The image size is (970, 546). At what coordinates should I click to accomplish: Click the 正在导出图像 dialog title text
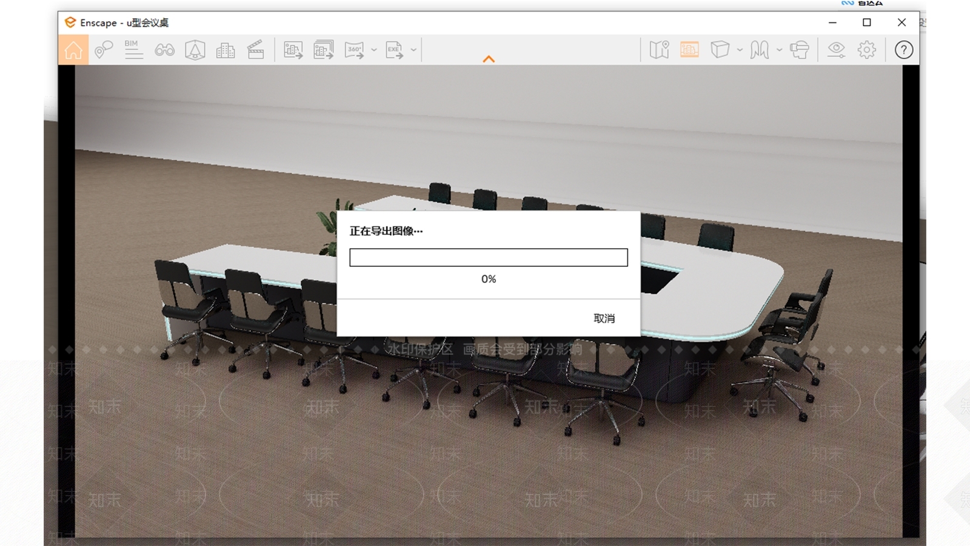point(386,231)
